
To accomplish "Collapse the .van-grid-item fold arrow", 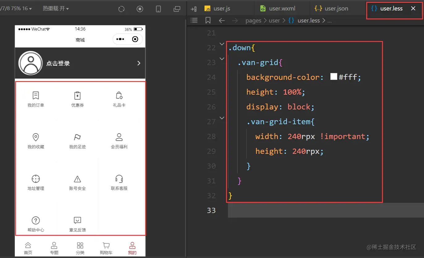I will (221, 118).
